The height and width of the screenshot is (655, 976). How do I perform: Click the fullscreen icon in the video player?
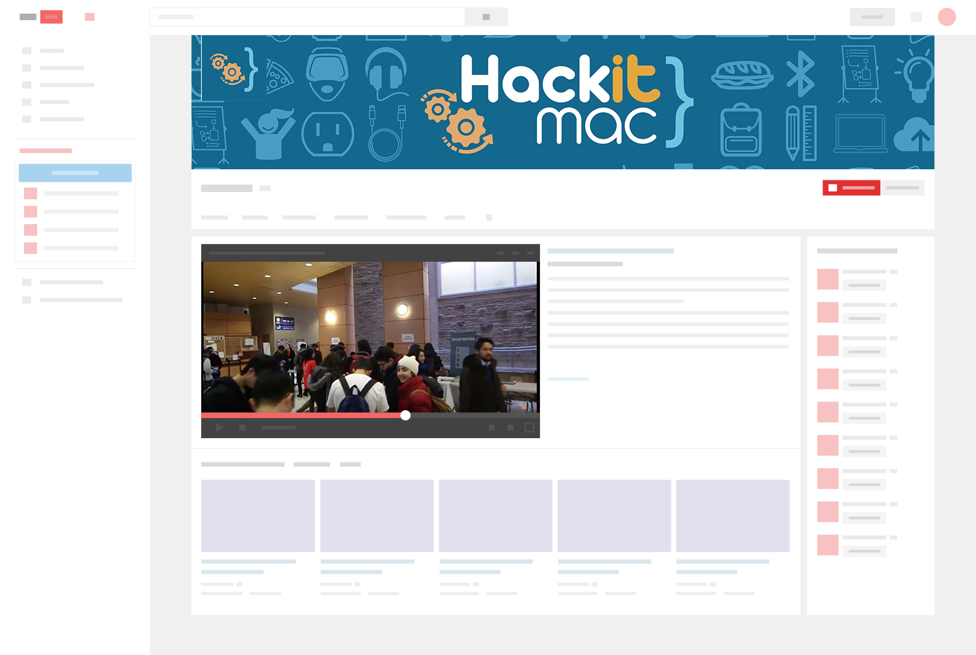tap(529, 428)
